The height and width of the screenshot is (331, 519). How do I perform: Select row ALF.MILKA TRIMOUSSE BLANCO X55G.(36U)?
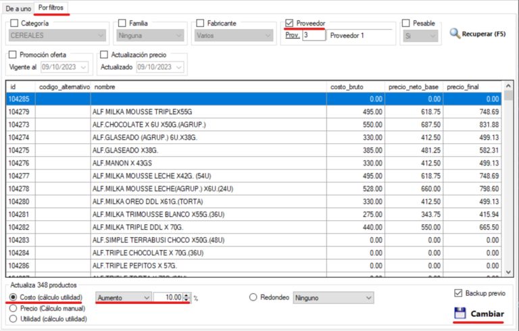pos(253,215)
